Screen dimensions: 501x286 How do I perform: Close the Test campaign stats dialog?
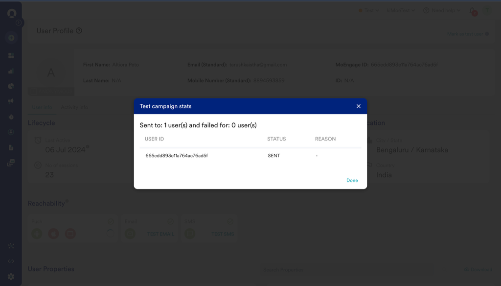tap(358, 106)
